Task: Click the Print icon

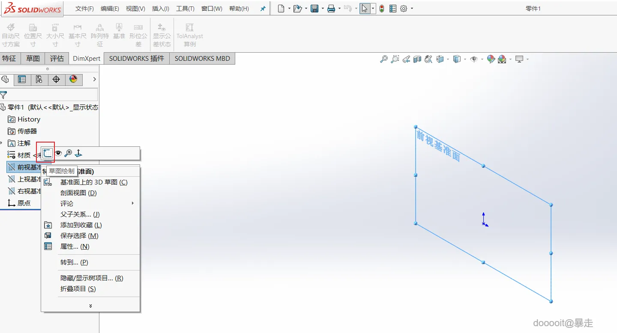Action: pos(331,9)
